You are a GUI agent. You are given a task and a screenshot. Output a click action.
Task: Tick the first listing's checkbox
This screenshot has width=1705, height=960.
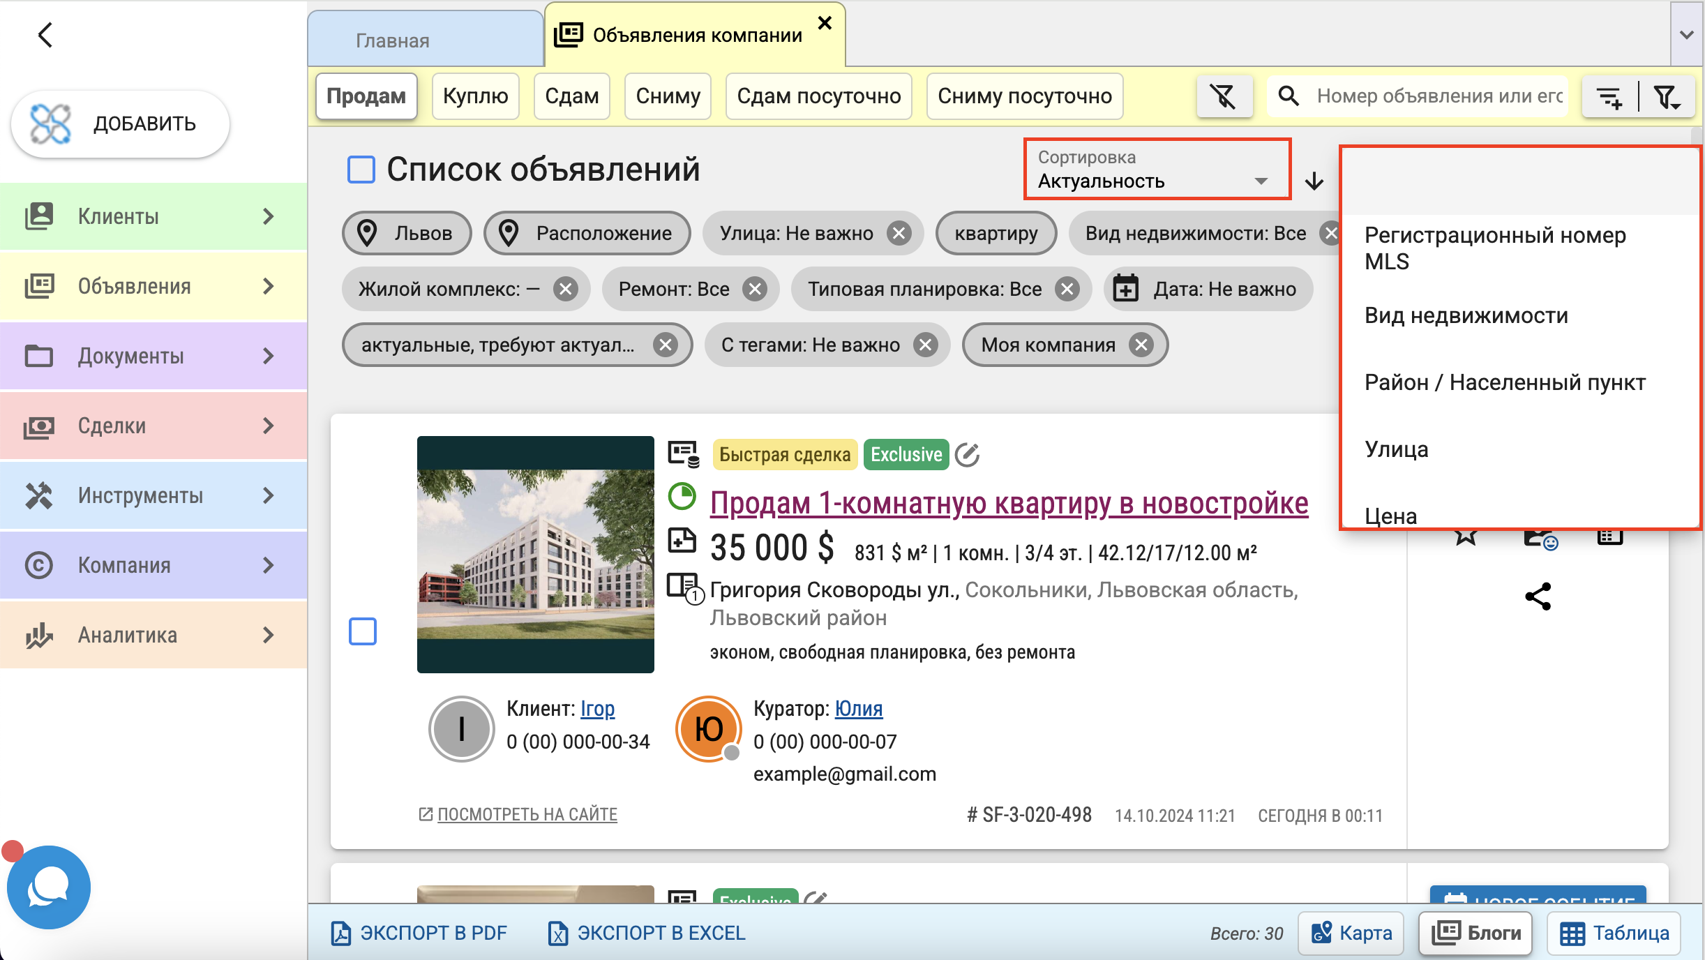(363, 631)
